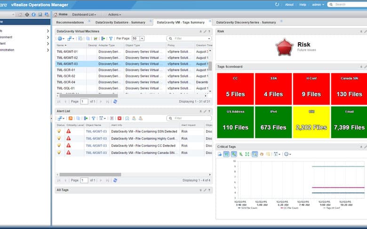Image resolution: width=367 pixels, height=229 pixels.
Task: Click the yellow 2,202 Files tile
Action: 311,122
